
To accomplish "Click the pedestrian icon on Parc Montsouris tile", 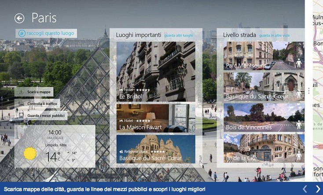I will click(299, 63).
